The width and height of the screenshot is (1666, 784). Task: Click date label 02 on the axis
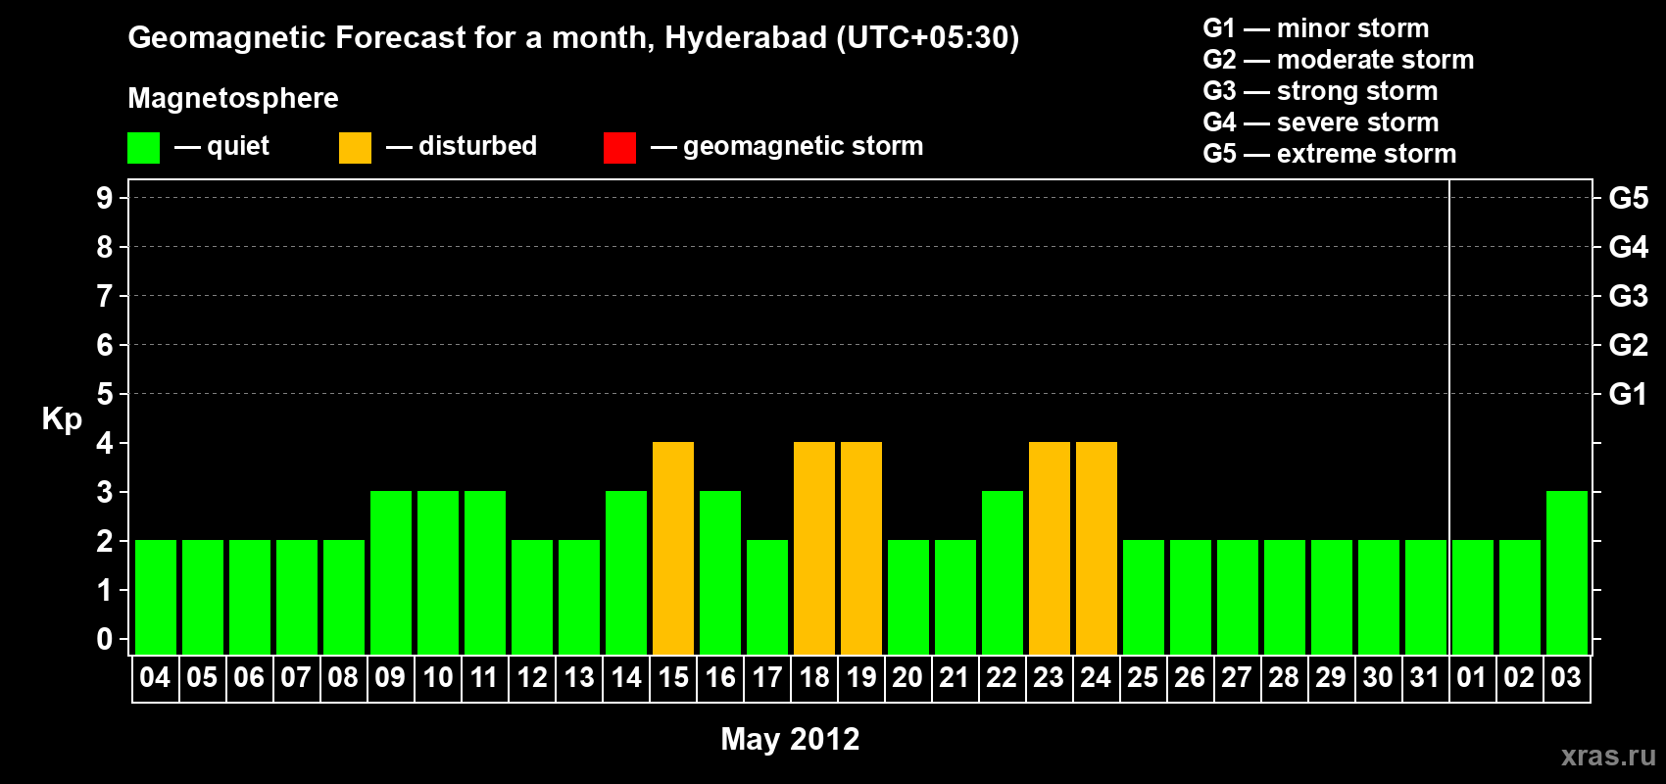1519,677
